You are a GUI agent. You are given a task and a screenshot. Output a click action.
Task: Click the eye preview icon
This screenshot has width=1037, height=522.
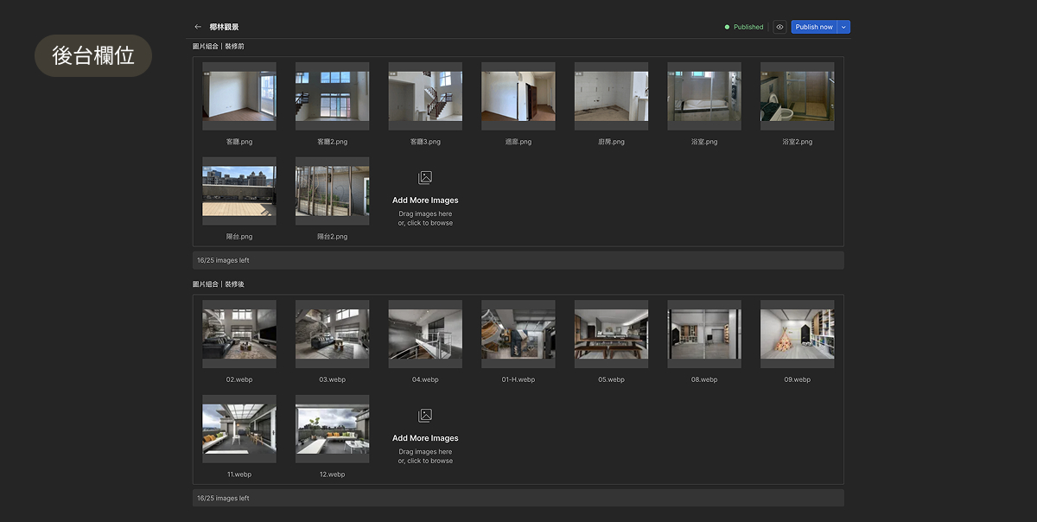click(x=779, y=27)
